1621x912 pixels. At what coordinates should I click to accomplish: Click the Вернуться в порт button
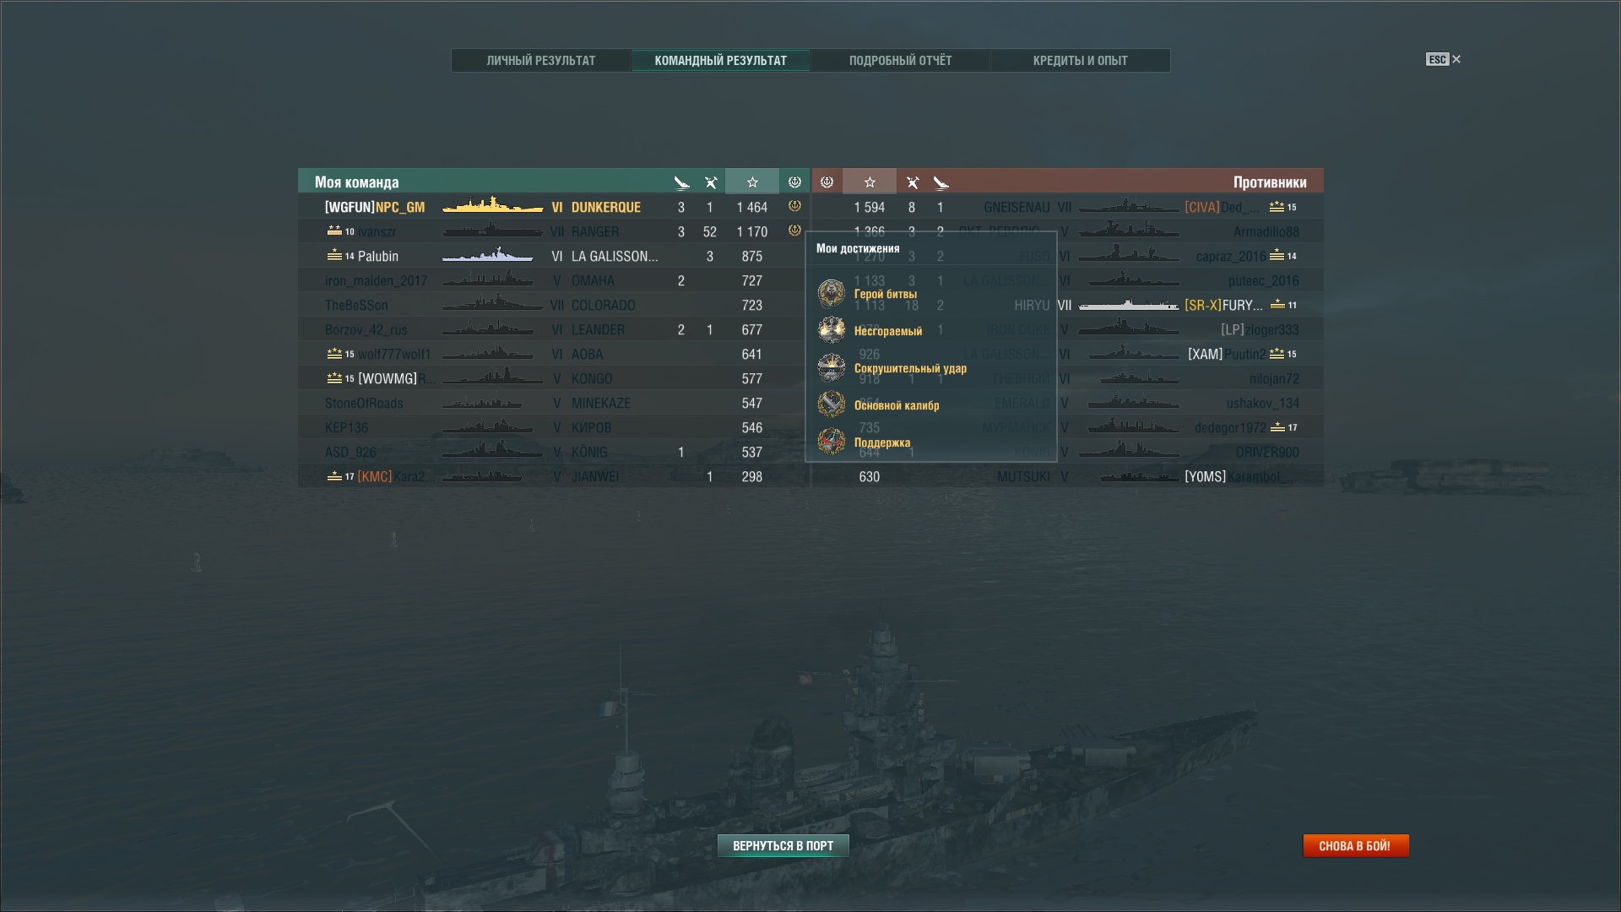pos(783,845)
